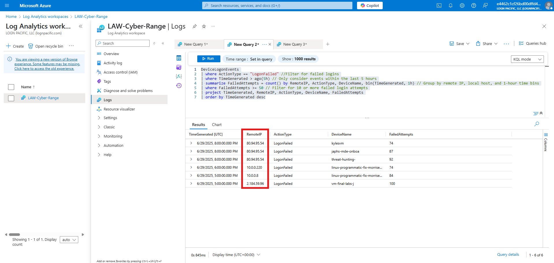The image size is (554, 263).
Task: Open the feedback icon in top bar
Action: [485, 5]
